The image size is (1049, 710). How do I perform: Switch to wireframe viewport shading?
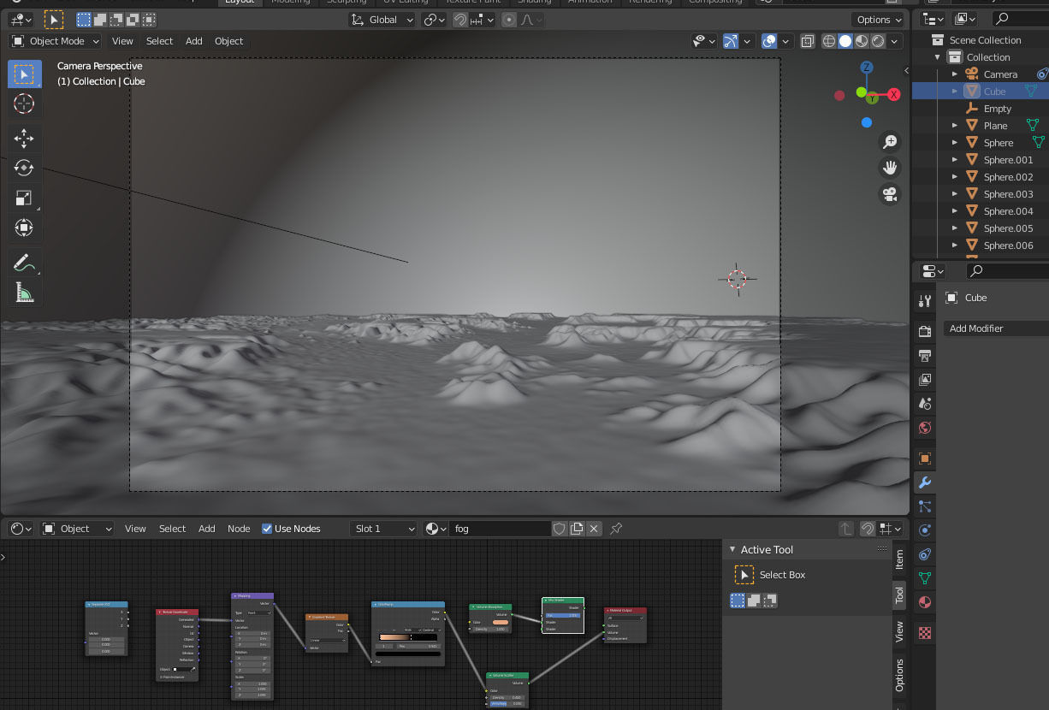(x=829, y=41)
